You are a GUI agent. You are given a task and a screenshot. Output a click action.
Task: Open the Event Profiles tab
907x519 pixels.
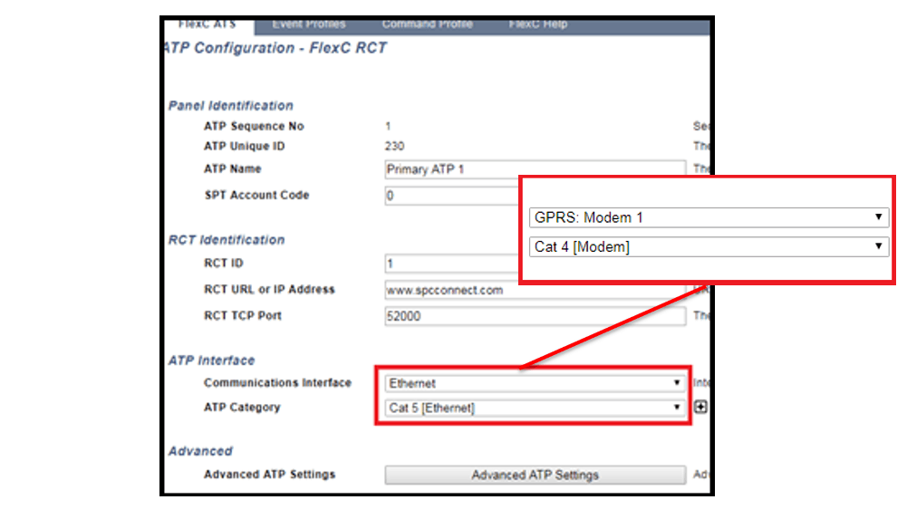click(308, 24)
